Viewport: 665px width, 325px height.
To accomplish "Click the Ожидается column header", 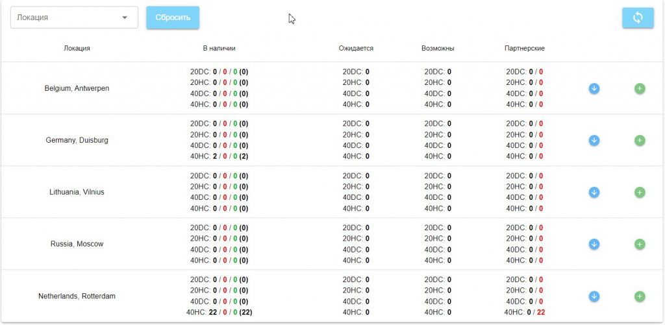I will (356, 49).
